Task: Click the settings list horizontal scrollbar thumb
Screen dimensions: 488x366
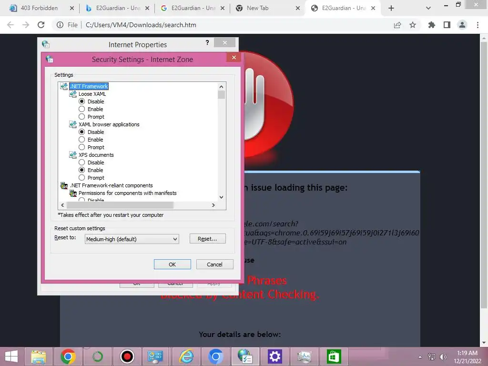Action: [120, 205]
